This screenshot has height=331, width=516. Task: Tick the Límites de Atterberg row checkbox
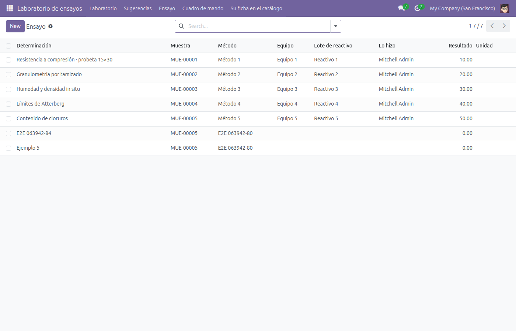(8, 104)
